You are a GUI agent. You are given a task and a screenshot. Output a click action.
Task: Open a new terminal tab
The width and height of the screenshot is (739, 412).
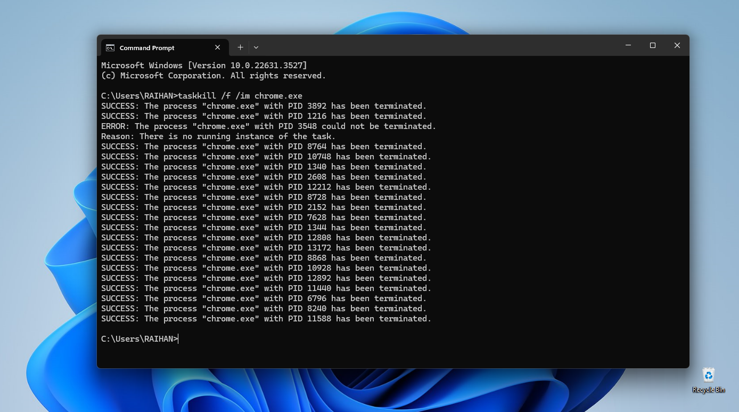240,47
